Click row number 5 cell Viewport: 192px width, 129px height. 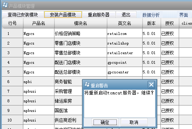(13, 72)
